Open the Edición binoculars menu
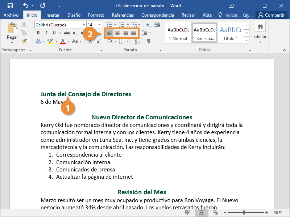Viewport: 290px width, 217px height. (260, 33)
